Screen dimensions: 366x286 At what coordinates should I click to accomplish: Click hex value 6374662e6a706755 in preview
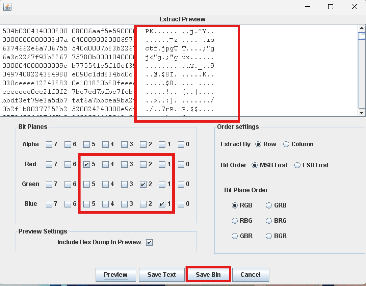pyautogui.click(x=35, y=48)
